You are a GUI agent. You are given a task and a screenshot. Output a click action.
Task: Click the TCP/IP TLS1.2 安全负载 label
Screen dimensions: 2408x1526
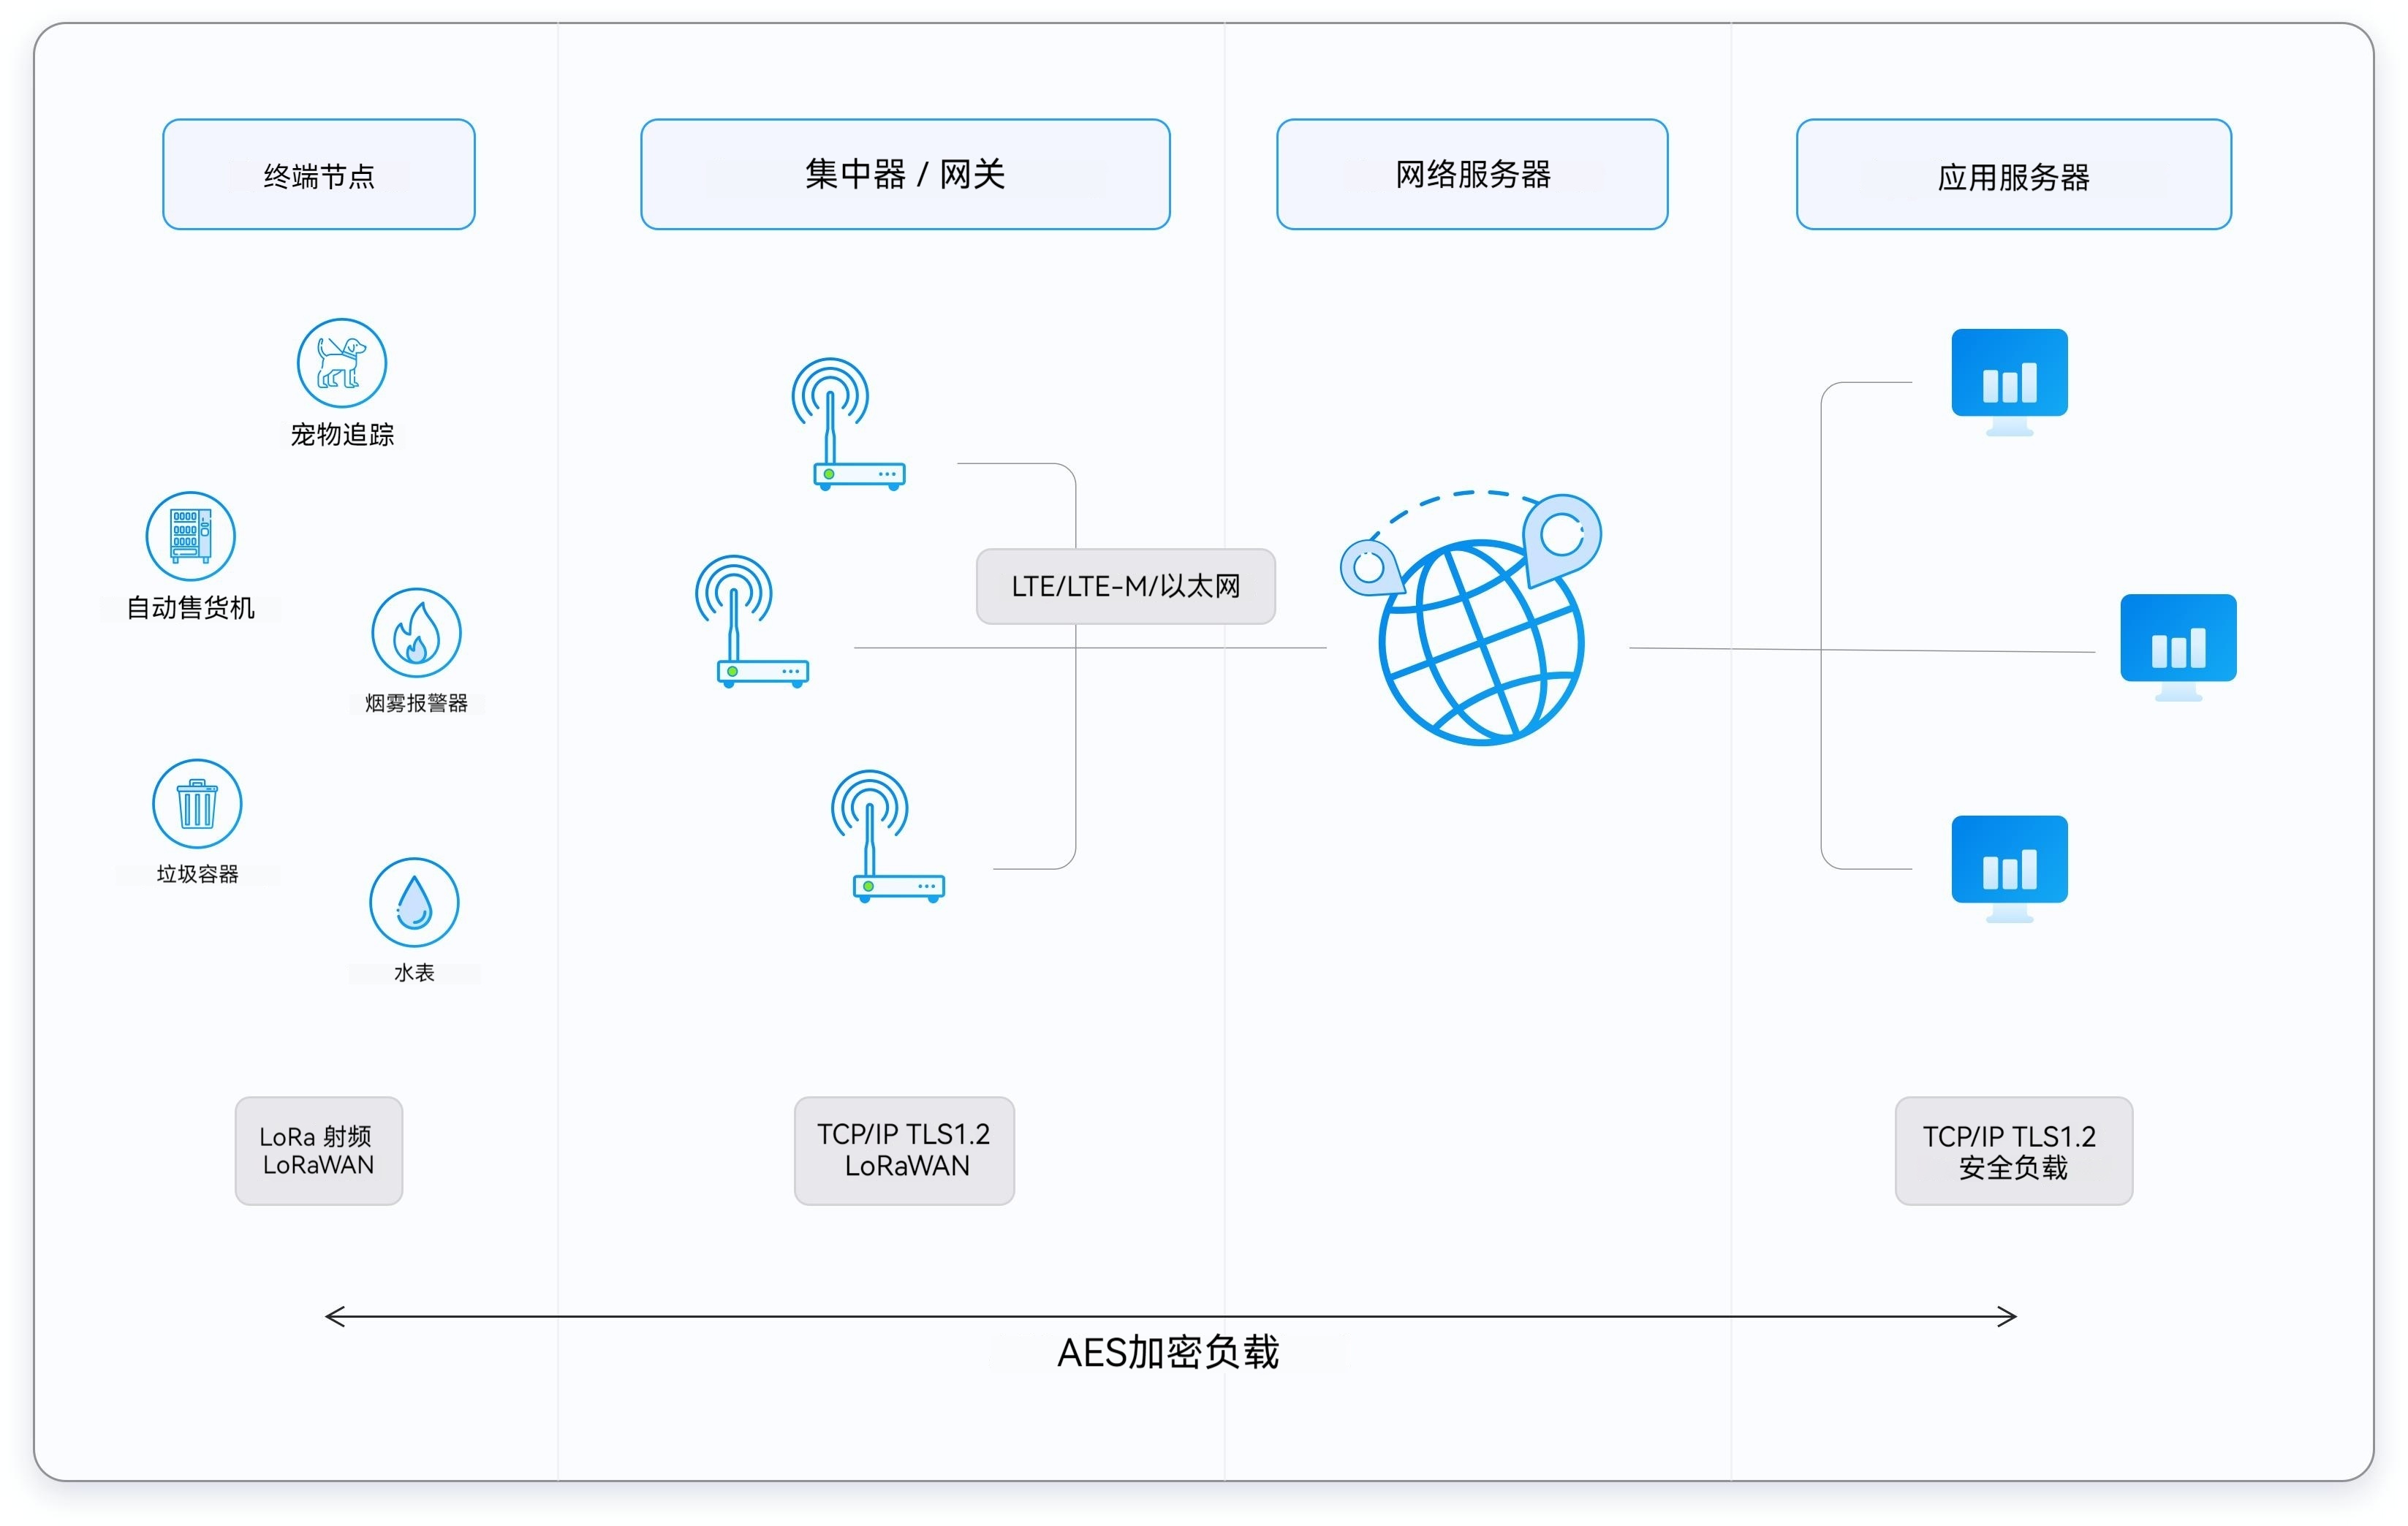2013,1151
